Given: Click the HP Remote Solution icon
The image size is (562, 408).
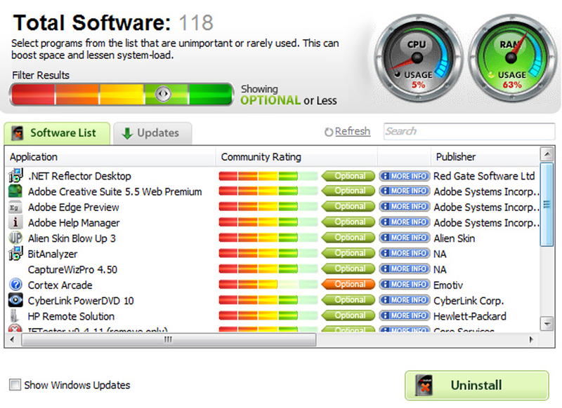Looking at the screenshot, I should (15, 316).
